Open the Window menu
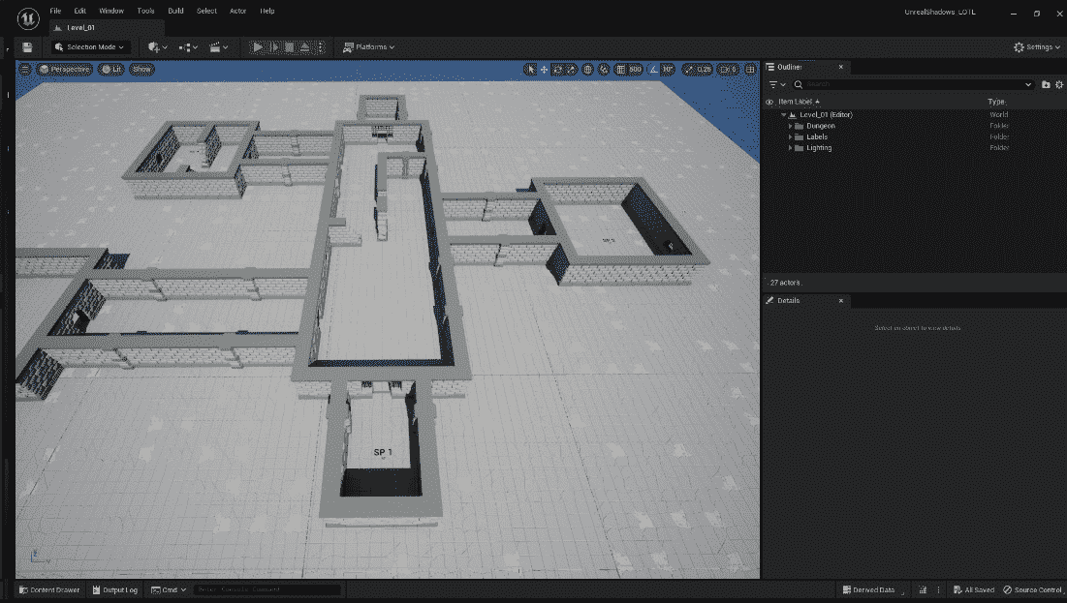The image size is (1067, 603). pos(111,11)
